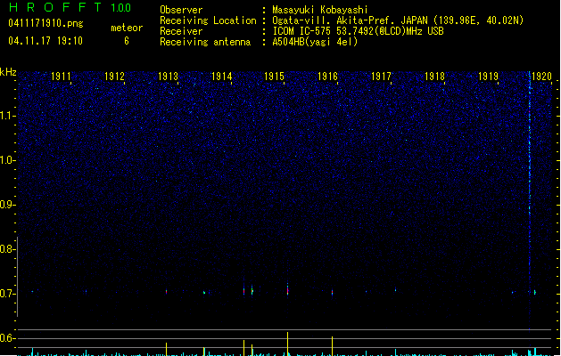The image size is (561, 356).
Task: Click the 0.7 kHz frequency axis label
Action: tap(8, 294)
